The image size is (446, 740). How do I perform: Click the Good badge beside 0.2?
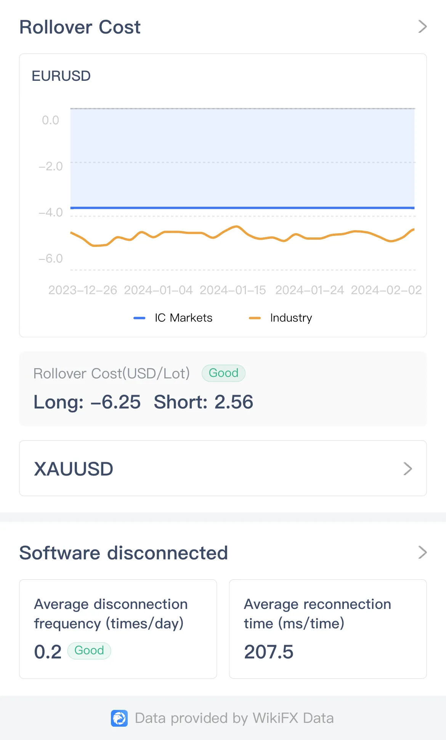(89, 650)
